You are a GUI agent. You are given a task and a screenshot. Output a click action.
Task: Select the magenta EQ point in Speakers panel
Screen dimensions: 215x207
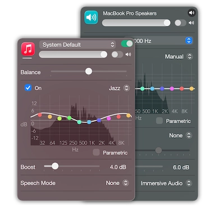pos(172,88)
